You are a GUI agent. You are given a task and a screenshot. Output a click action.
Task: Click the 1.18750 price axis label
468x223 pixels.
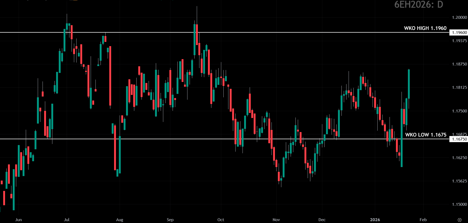coord(459,64)
